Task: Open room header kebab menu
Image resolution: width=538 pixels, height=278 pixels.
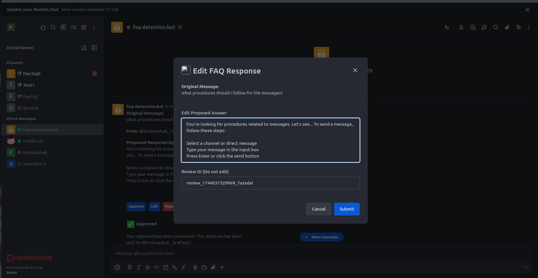Action: [529, 27]
